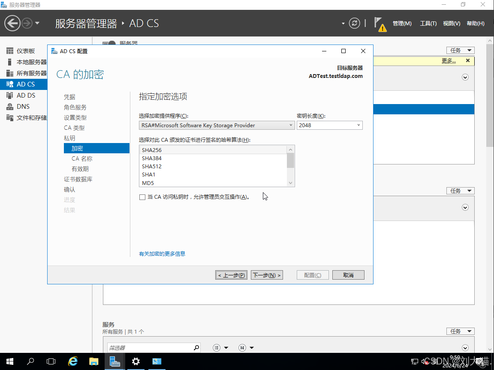The width and height of the screenshot is (494, 370).
Task: Select SHA512 hash algorithm
Action: (x=213, y=167)
